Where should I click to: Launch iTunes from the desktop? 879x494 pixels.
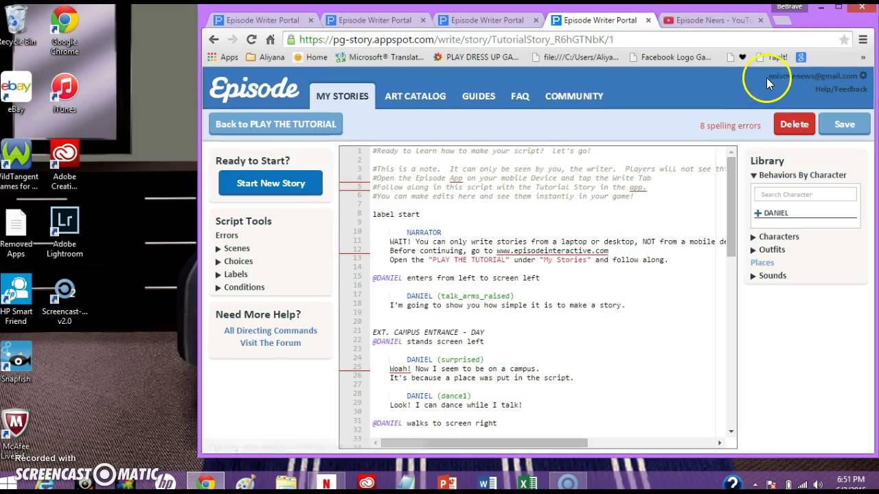tap(65, 93)
